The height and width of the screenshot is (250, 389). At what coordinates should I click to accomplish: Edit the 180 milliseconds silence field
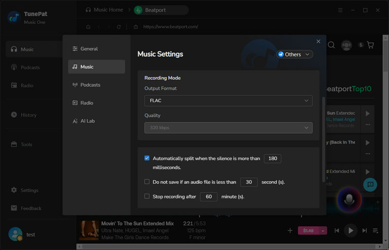[273, 159]
